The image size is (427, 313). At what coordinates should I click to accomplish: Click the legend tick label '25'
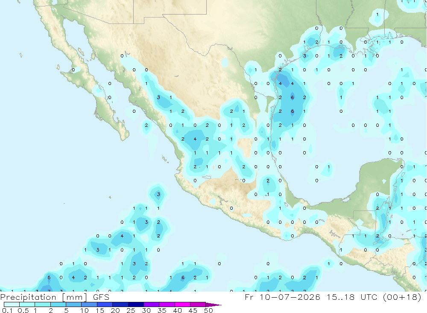(131, 310)
